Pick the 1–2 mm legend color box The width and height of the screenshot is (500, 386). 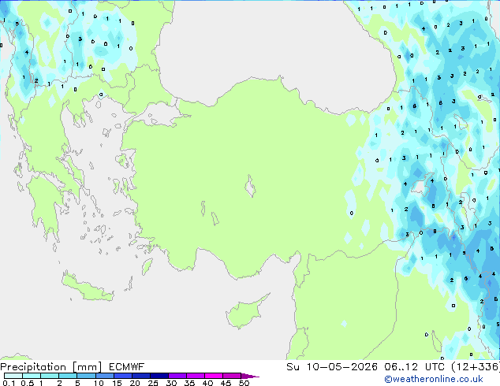50,376
